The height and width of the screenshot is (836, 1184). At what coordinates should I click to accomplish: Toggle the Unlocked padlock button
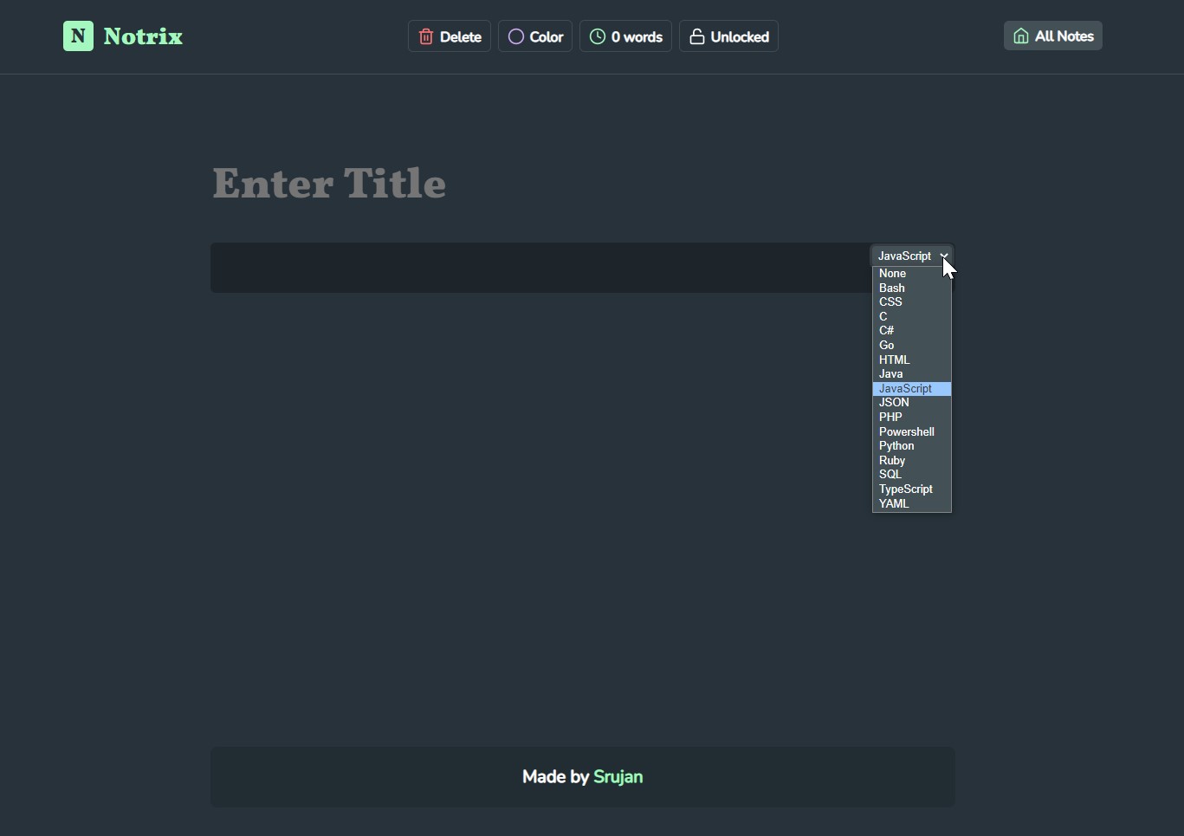tap(728, 36)
